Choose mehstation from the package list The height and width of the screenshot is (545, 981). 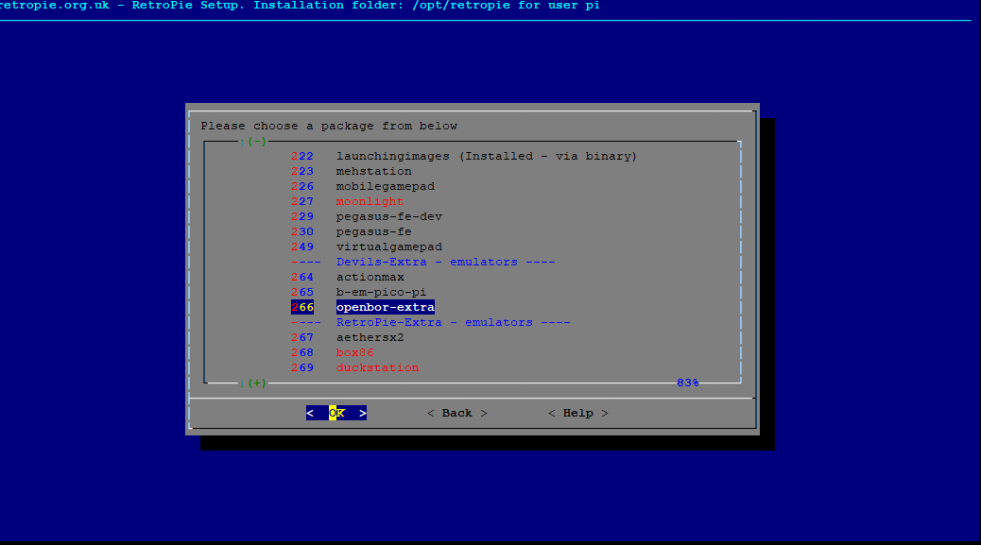[373, 171]
